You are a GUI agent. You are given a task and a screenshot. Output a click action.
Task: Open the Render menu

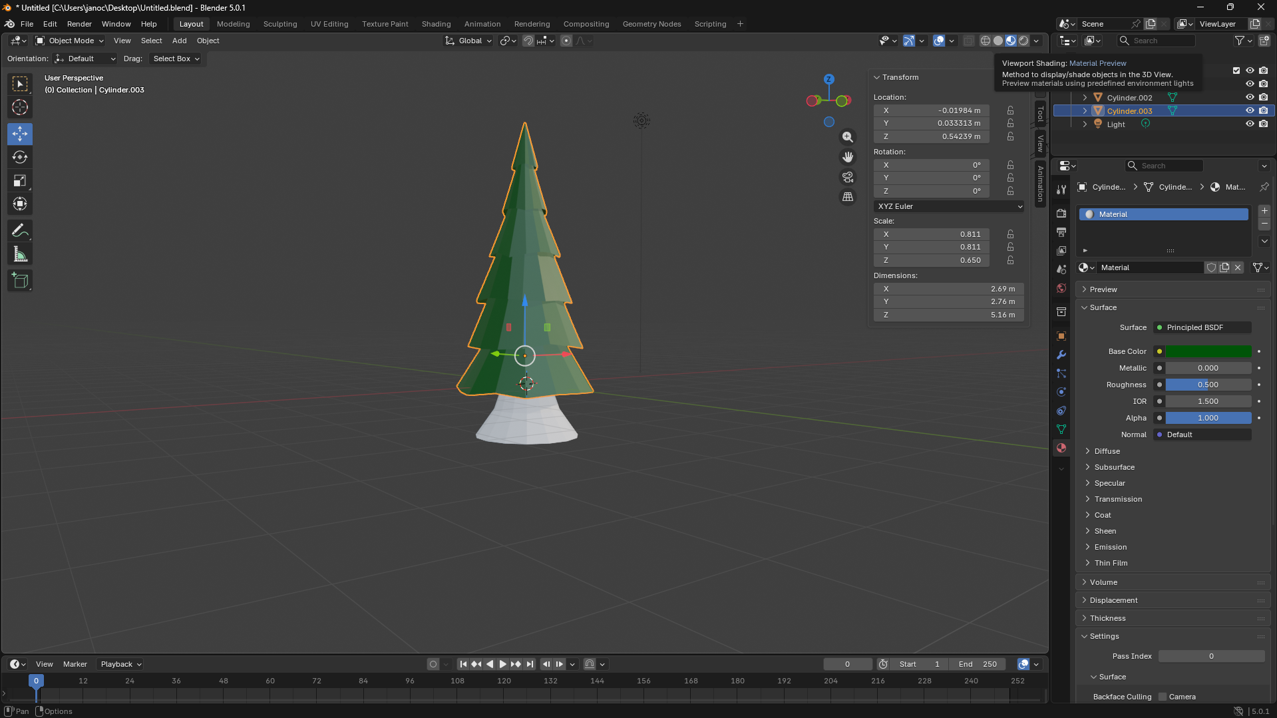click(x=79, y=24)
